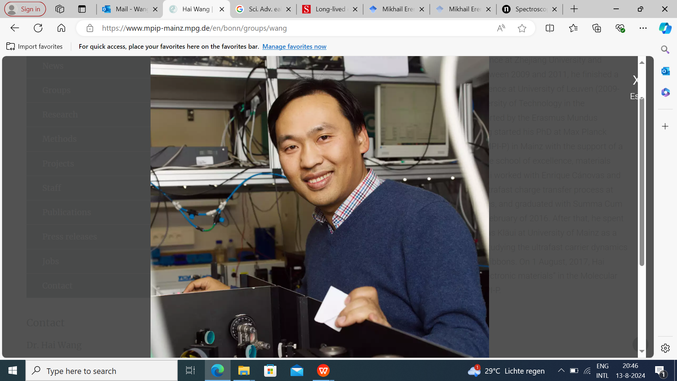Click Manage favorites now link
677x381 pixels.
(294, 47)
